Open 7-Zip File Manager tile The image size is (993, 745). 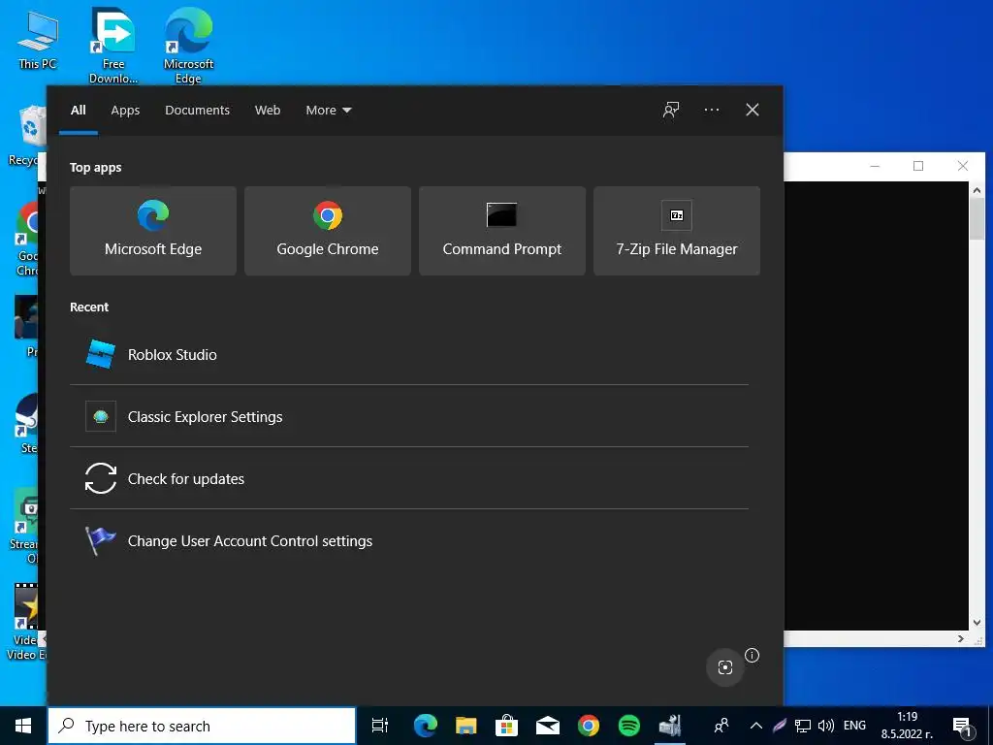(x=676, y=231)
